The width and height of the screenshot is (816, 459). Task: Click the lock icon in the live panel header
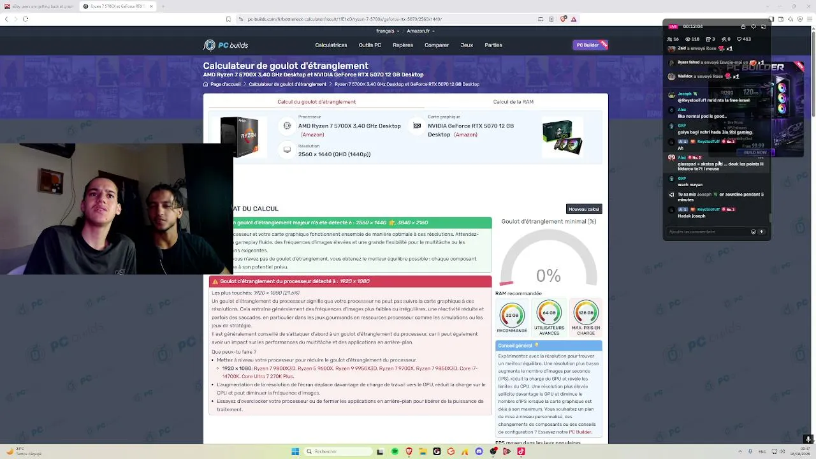click(x=743, y=27)
